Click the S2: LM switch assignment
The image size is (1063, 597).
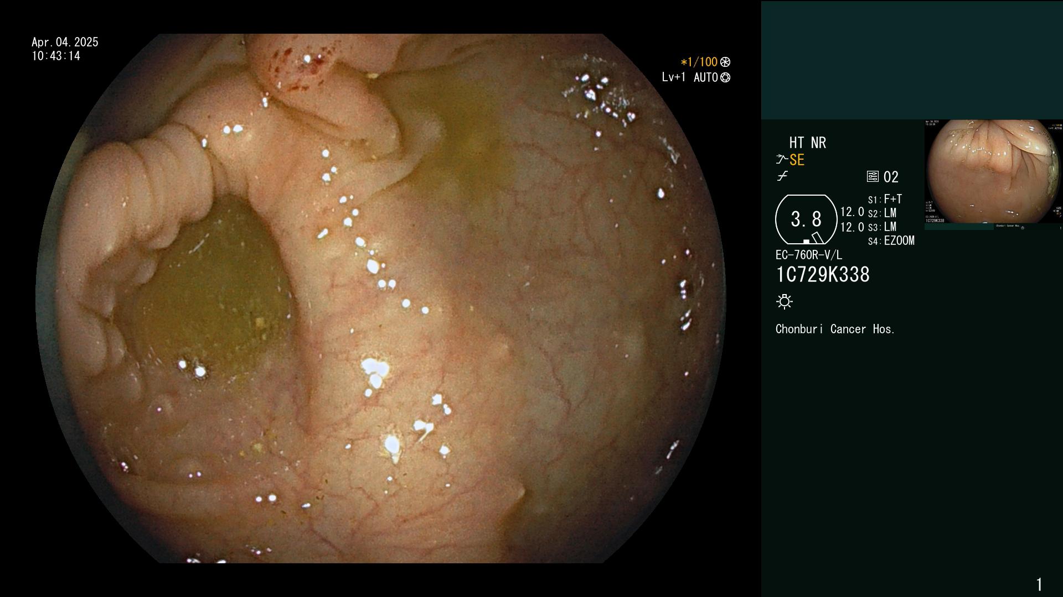coord(882,213)
